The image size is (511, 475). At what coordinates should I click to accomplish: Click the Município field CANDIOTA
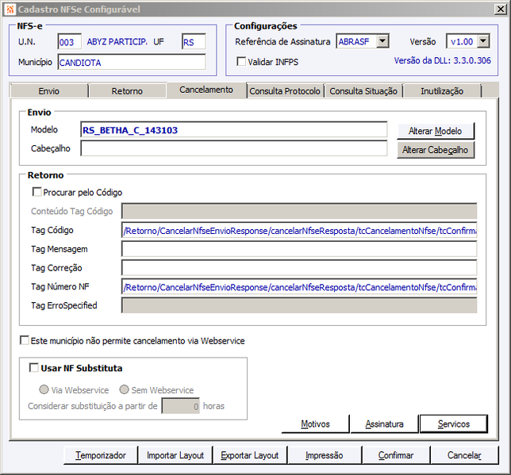pyautogui.click(x=132, y=62)
